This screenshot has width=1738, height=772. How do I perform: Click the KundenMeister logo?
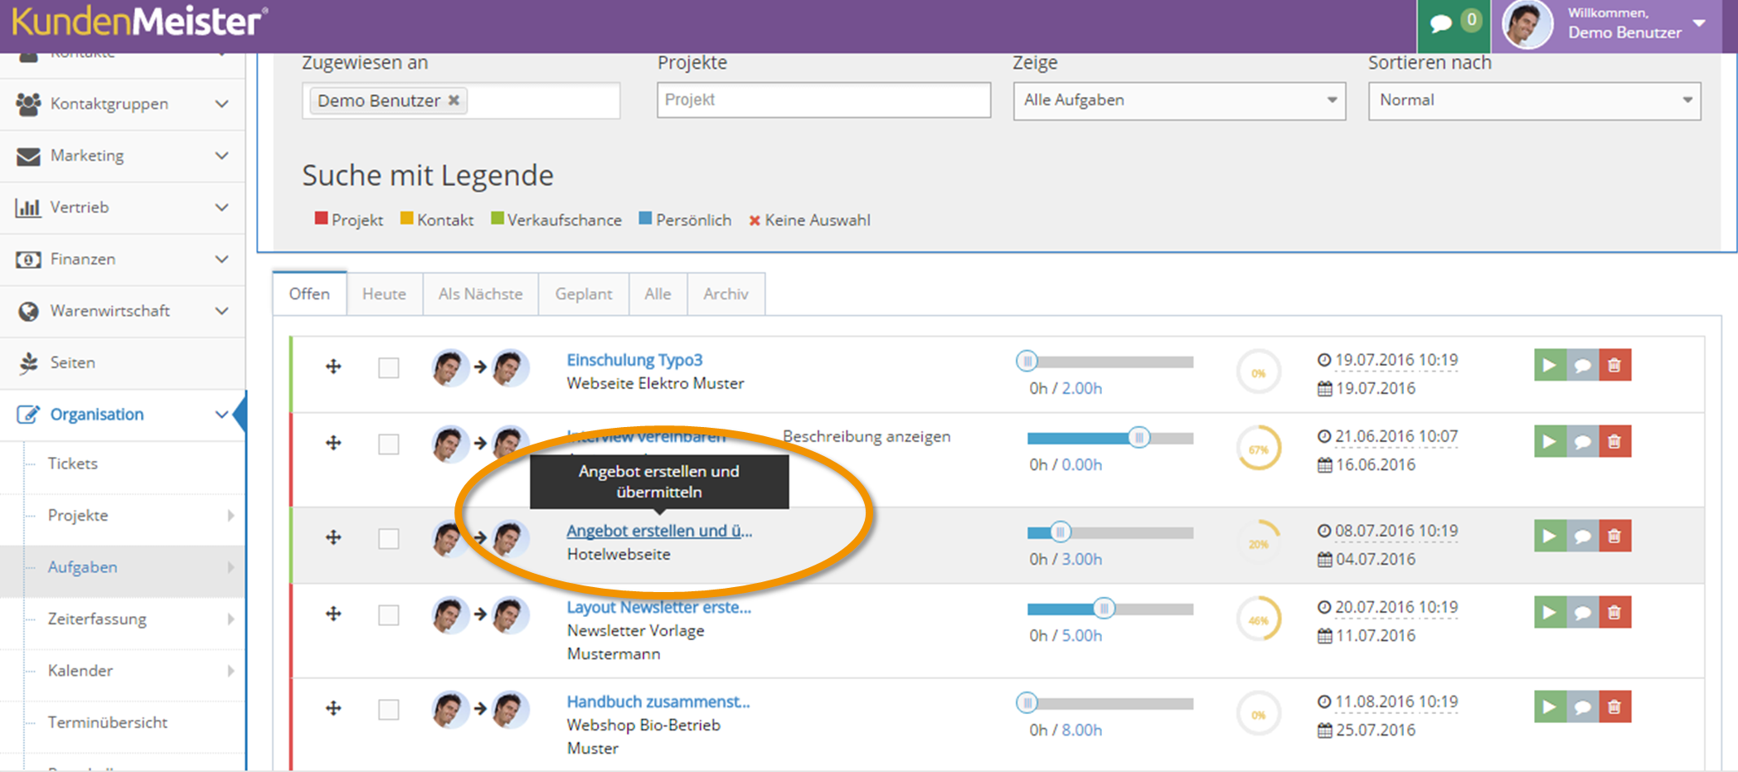[139, 22]
